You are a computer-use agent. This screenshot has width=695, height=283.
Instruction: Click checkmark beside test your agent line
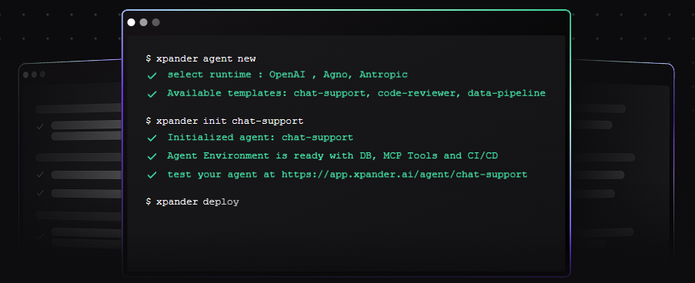pyautogui.click(x=152, y=175)
